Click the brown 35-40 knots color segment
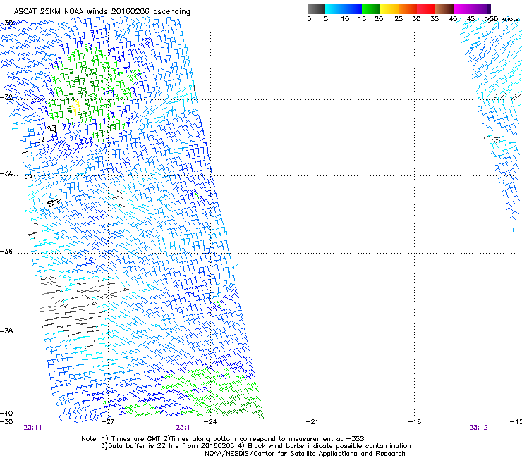 (444, 8)
